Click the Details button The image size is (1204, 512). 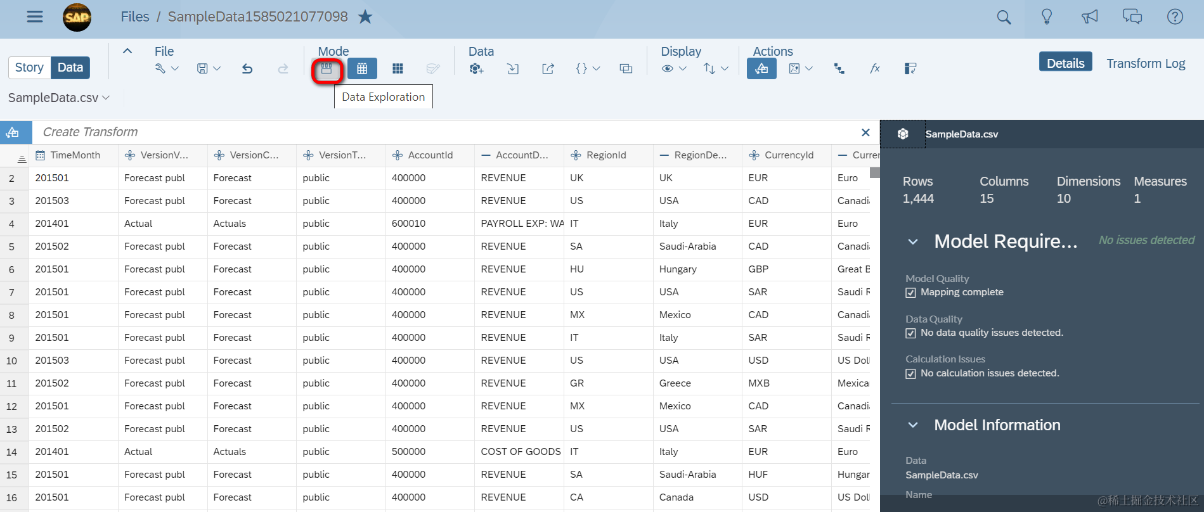coord(1065,63)
